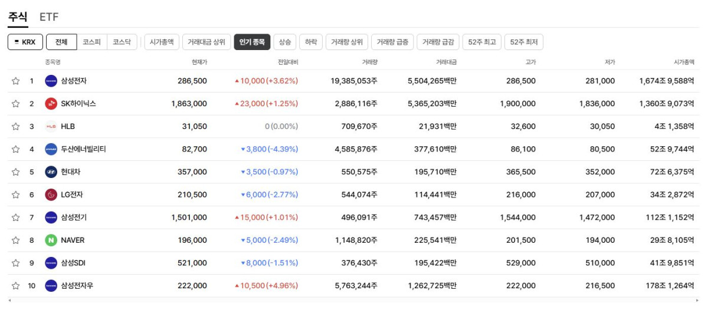The height and width of the screenshot is (310, 708).
Task: Click the 거래대금 column header
Action: 447,62
